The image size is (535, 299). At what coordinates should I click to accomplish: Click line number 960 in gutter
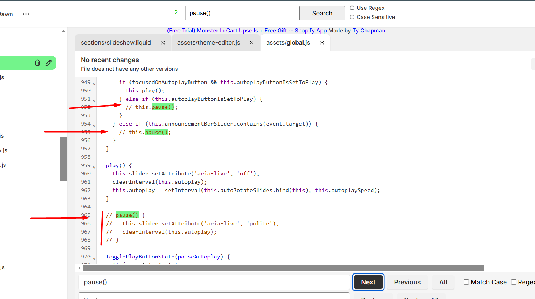click(x=86, y=173)
